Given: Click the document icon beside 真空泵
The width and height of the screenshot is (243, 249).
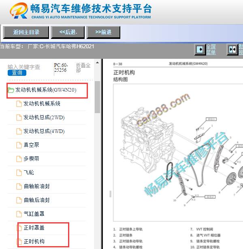Looking at the screenshot, I should coord(19,145).
